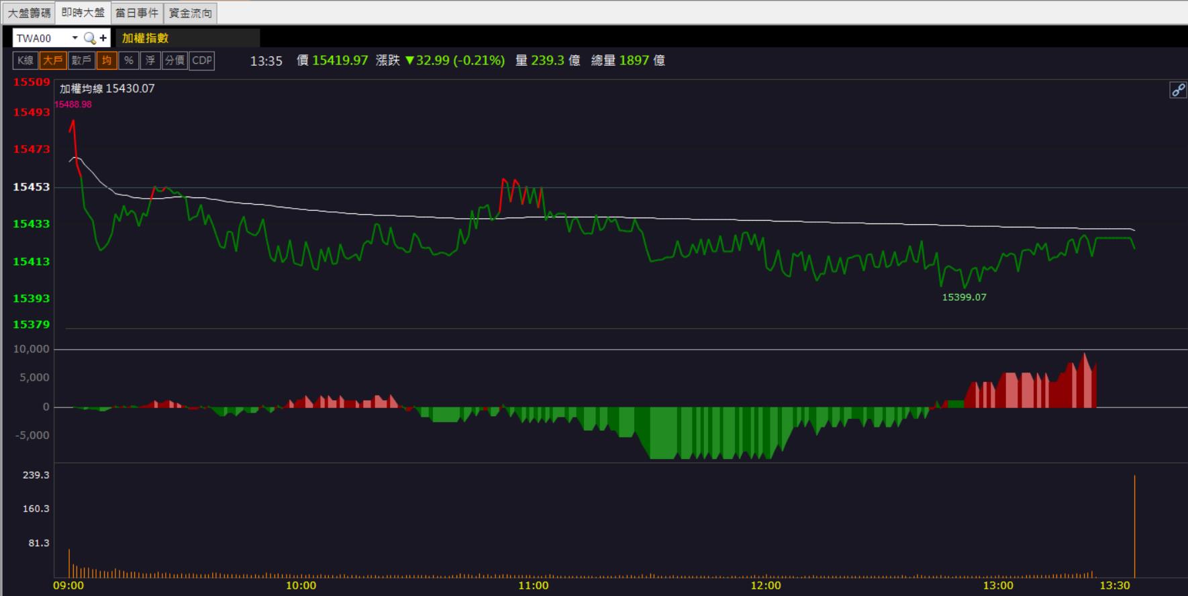The height and width of the screenshot is (596, 1188).
Task: Click the 加權指數 name label
Action: 145,38
